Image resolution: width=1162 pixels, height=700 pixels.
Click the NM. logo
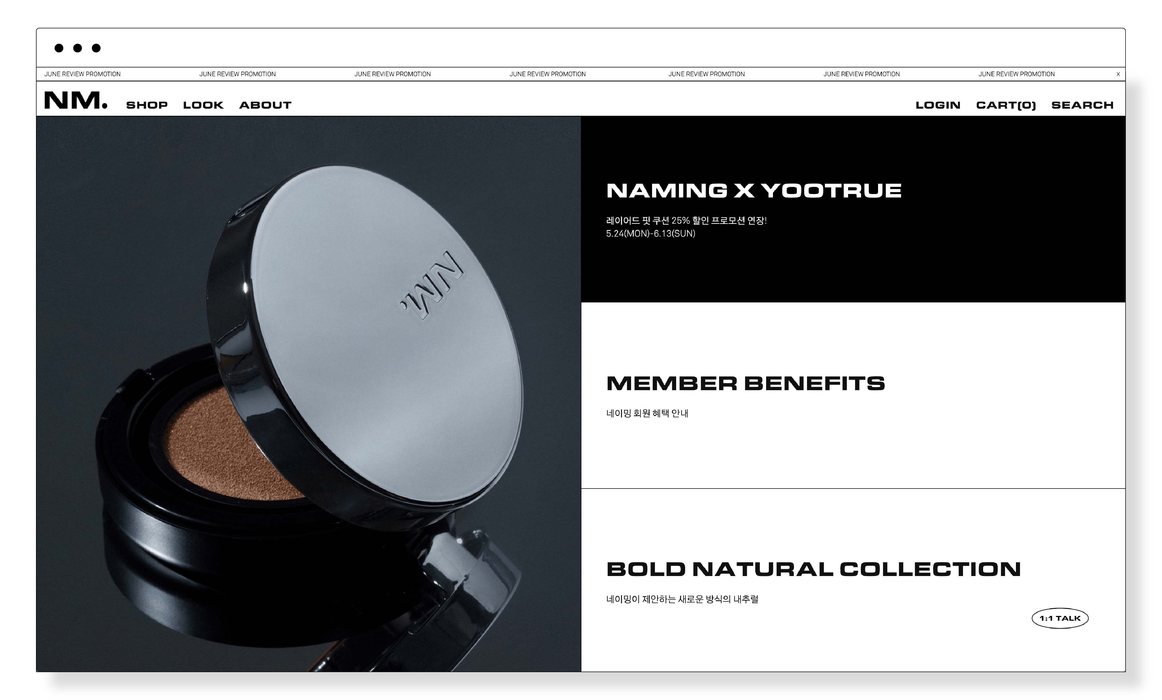pyautogui.click(x=76, y=100)
